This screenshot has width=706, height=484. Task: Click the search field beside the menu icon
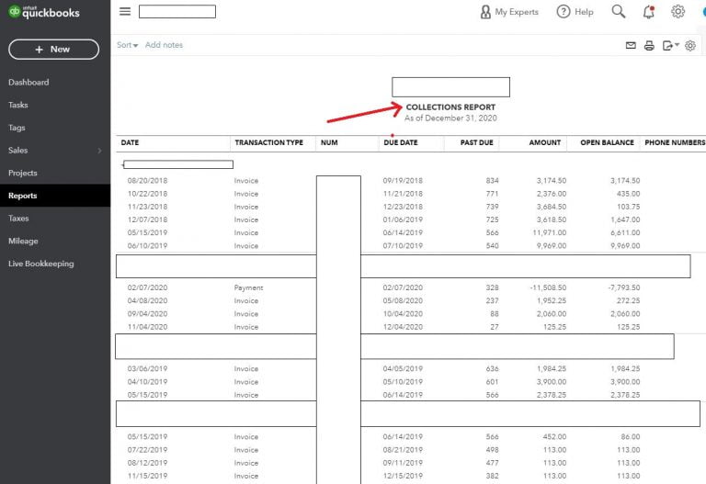coord(177,12)
